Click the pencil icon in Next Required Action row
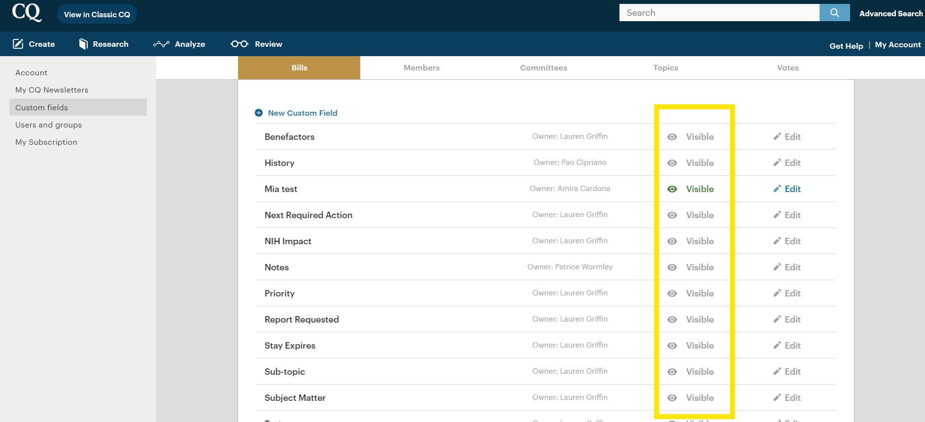 pyautogui.click(x=777, y=215)
